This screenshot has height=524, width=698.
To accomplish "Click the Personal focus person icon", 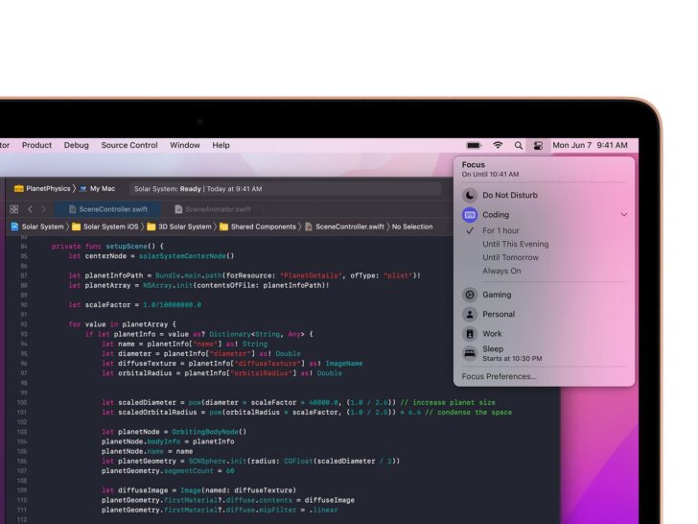I will pyautogui.click(x=470, y=314).
